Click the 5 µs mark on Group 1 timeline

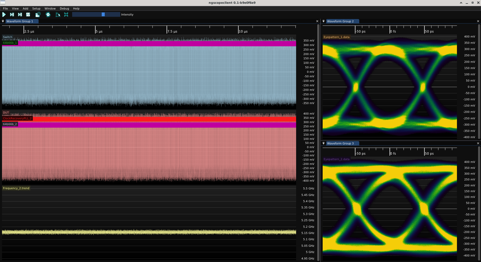click(x=99, y=32)
